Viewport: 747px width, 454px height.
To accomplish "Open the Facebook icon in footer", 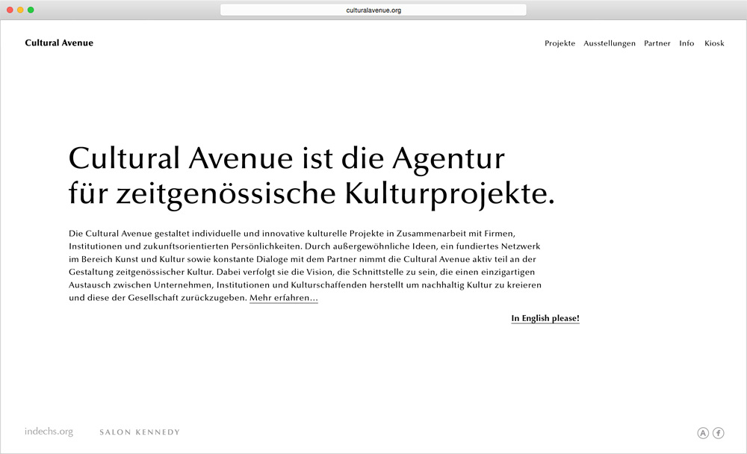I will tap(719, 433).
